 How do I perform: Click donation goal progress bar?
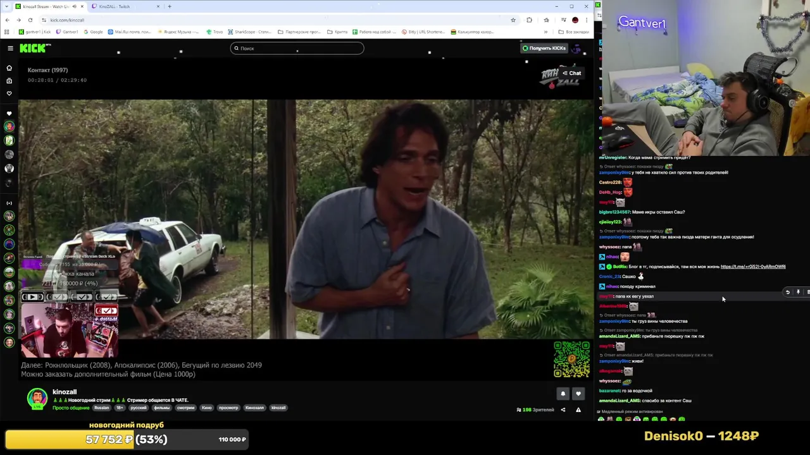tap(127, 439)
